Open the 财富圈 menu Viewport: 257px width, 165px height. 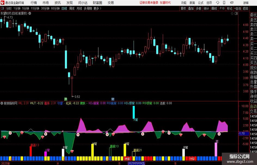(x=97, y=3)
